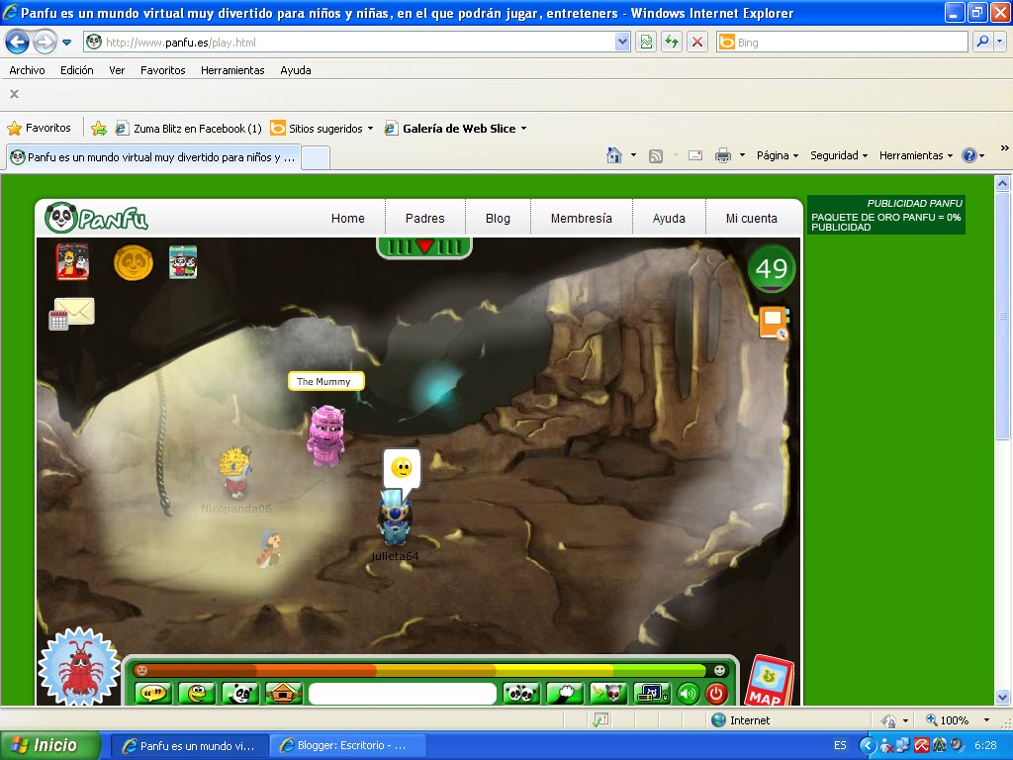Click the Nicopanda06 avatar

click(x=233, y=470)
